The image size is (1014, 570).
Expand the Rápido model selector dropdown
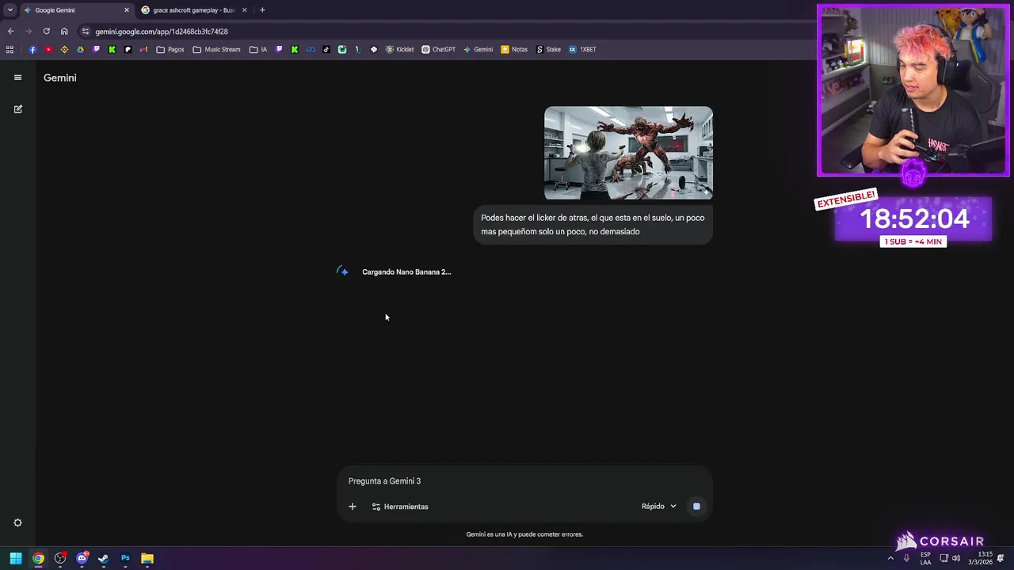pyautogui.click(x=659, y=507)
